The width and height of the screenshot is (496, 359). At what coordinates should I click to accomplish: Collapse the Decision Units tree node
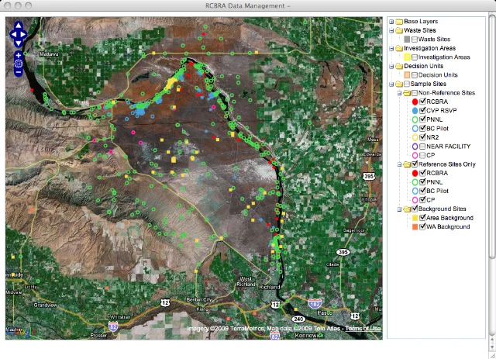[x=391, y=67]
